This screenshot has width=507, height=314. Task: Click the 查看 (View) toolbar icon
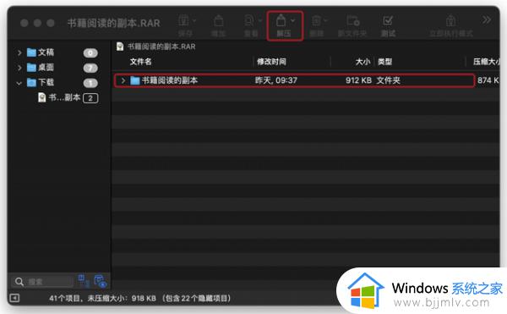(249, 20)
